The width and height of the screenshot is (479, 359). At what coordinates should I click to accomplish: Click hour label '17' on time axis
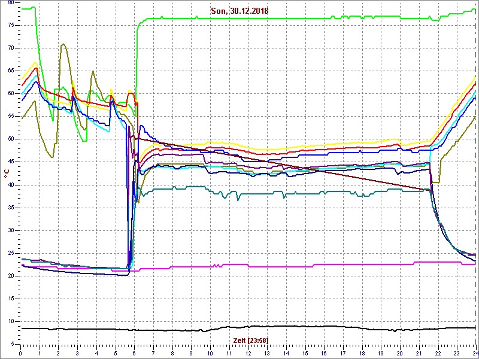tap(343, 353)
